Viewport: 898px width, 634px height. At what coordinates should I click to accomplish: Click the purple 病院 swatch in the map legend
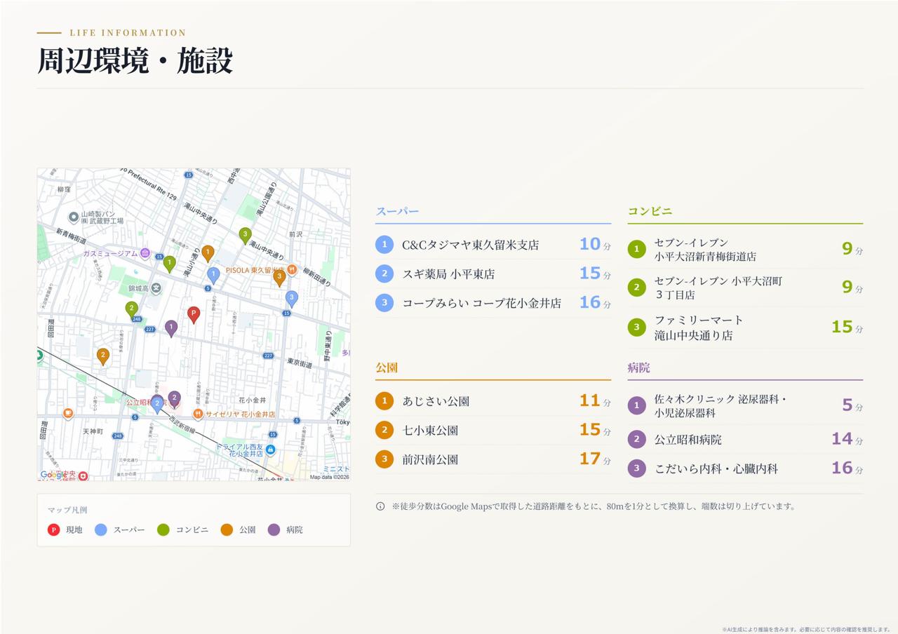pyautogui.click(x=274, y=530)
